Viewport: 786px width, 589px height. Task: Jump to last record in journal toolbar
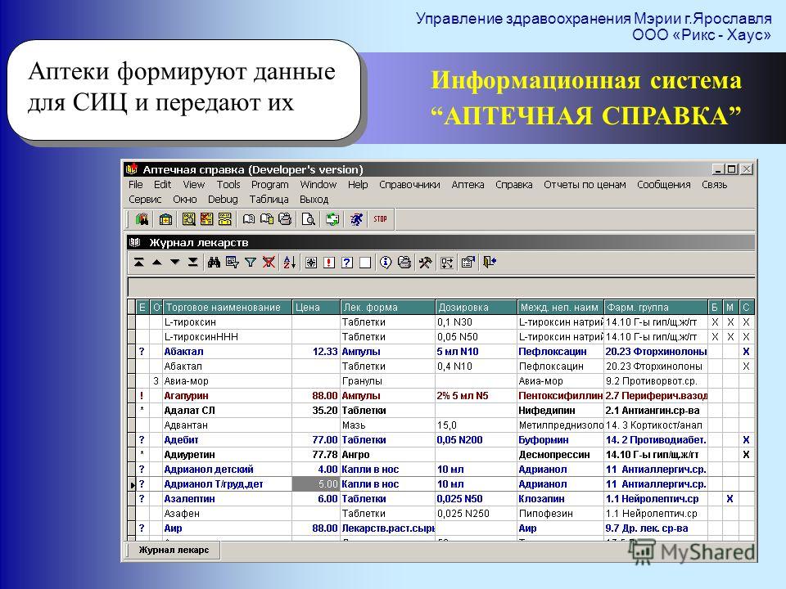[x=193, y=262]
